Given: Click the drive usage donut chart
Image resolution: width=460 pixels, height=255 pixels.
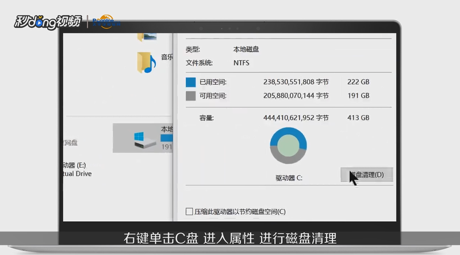Looking at the screenshot, I should 289,146.
